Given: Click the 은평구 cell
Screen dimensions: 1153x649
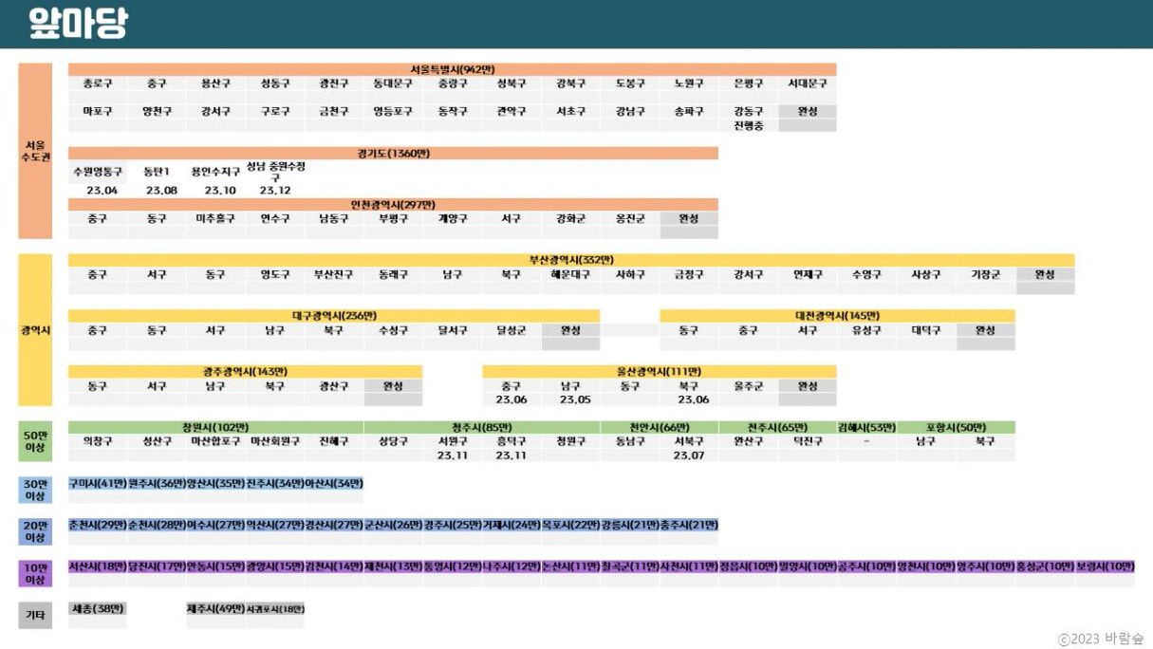Looking at the screenshot, I should [x=748, y=83].
